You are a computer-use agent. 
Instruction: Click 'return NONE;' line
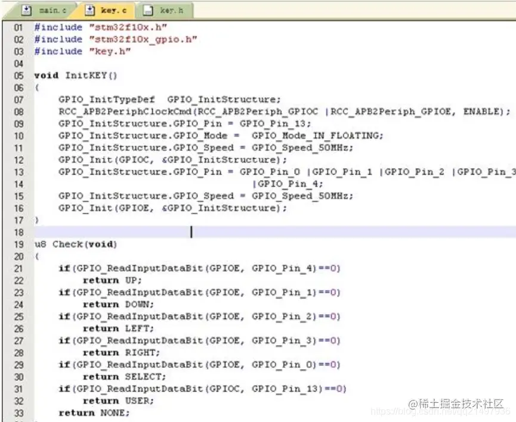coord(94,413)
